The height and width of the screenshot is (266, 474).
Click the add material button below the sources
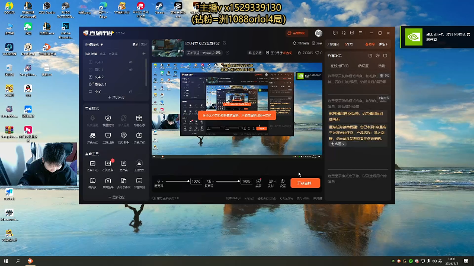point(116,97)
